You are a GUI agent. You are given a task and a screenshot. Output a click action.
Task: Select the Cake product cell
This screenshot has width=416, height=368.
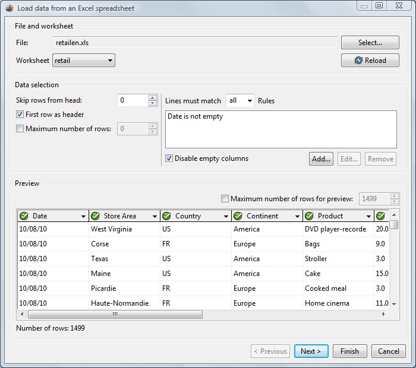[x=338, y=274]
